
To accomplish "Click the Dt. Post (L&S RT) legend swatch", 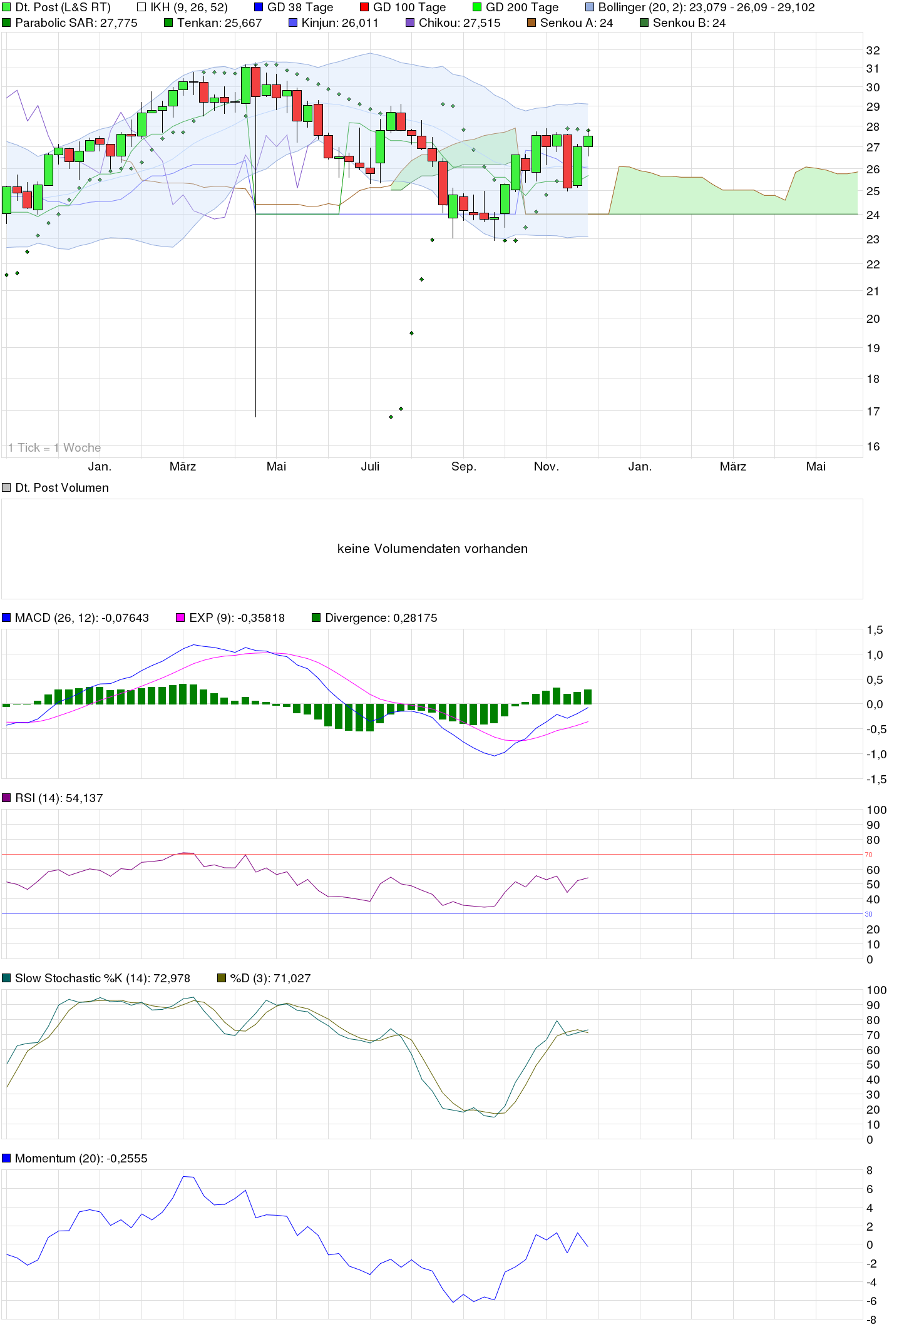I will click(x=6, y=8).
